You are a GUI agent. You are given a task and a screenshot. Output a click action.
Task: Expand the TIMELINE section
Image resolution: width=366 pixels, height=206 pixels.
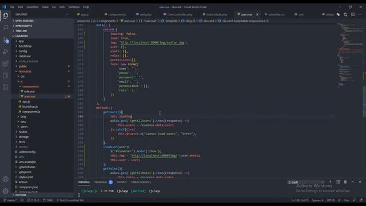21,31
